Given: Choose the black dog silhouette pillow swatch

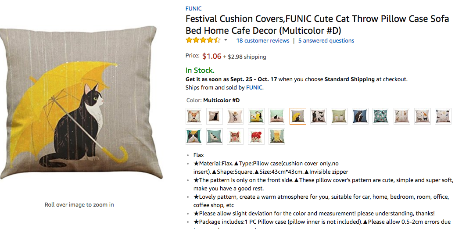Looking at the screenshot, I should (215, 116).
